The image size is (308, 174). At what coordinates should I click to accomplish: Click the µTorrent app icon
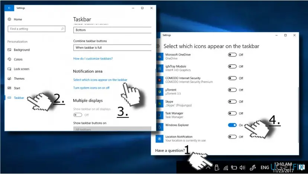(160, 92)
